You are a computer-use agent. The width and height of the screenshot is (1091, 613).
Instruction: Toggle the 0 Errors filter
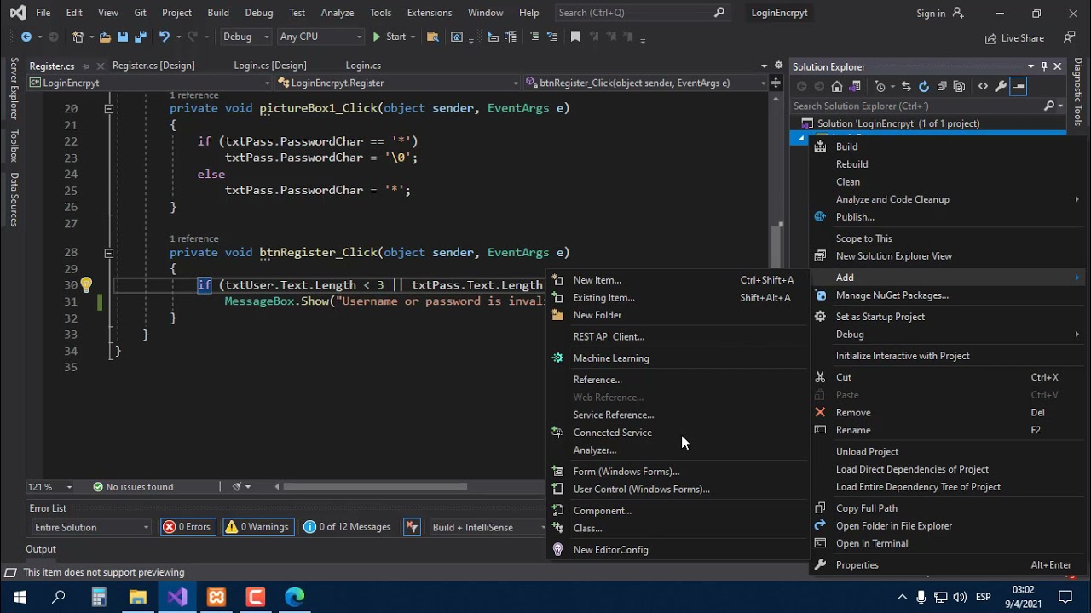[187, 527]
